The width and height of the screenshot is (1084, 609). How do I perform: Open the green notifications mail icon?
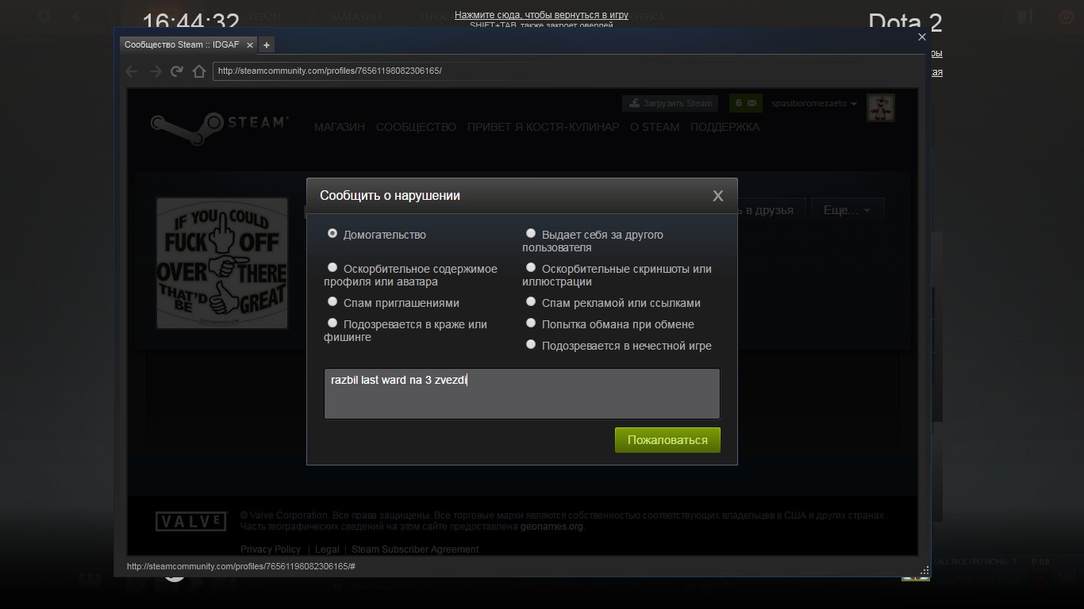pyautogui.click(x=746, y=103)
